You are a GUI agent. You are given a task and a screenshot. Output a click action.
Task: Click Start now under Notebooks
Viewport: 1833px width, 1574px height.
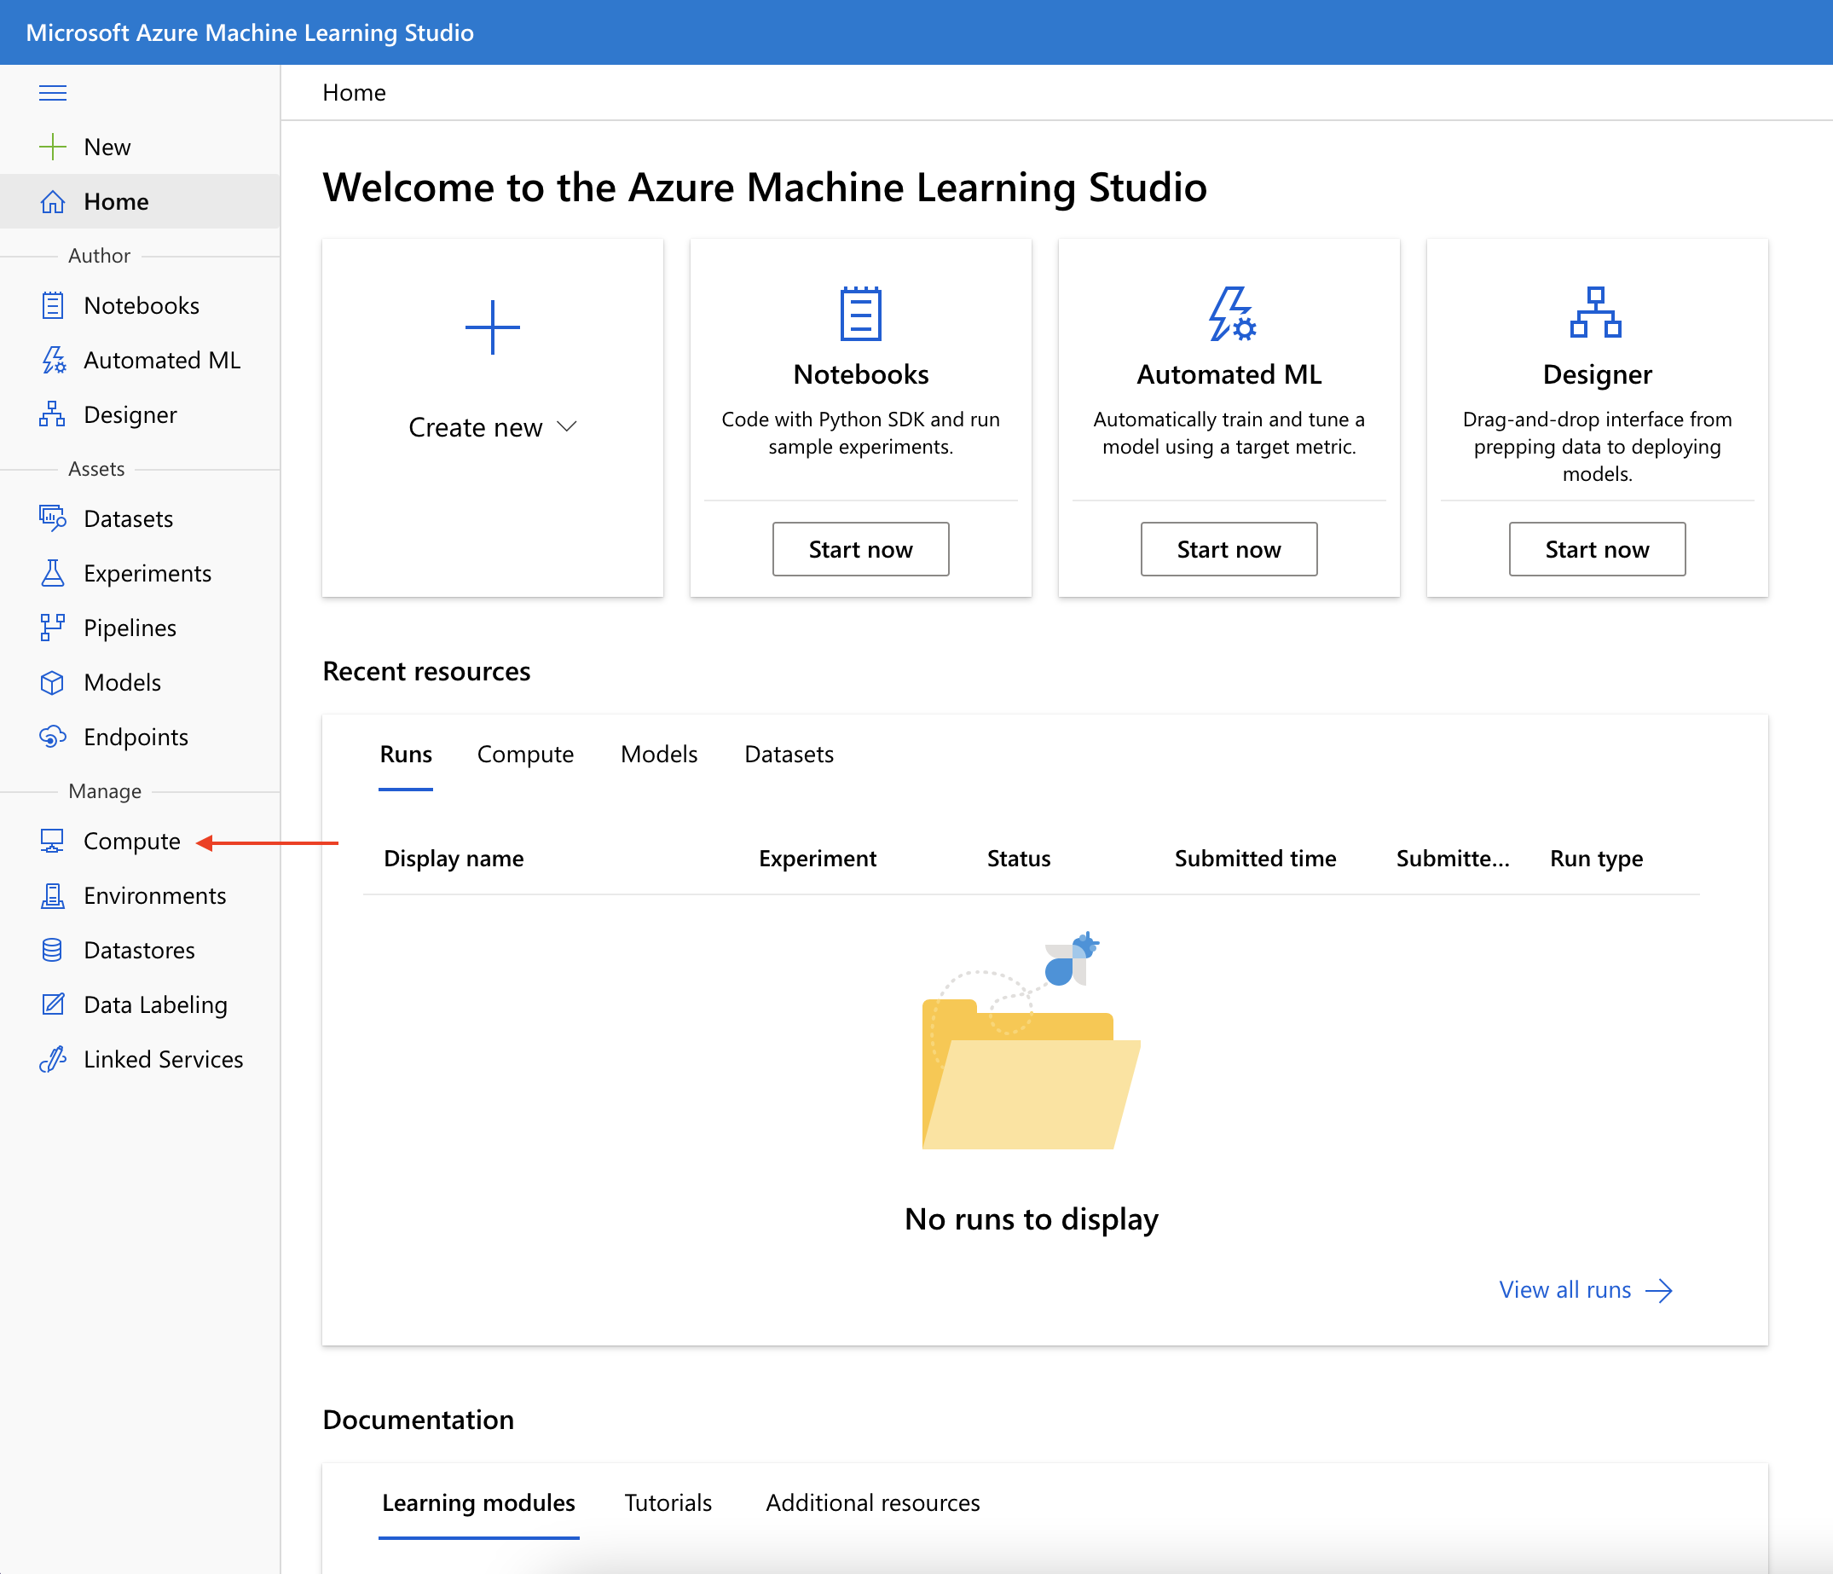(x=861, y=548)
